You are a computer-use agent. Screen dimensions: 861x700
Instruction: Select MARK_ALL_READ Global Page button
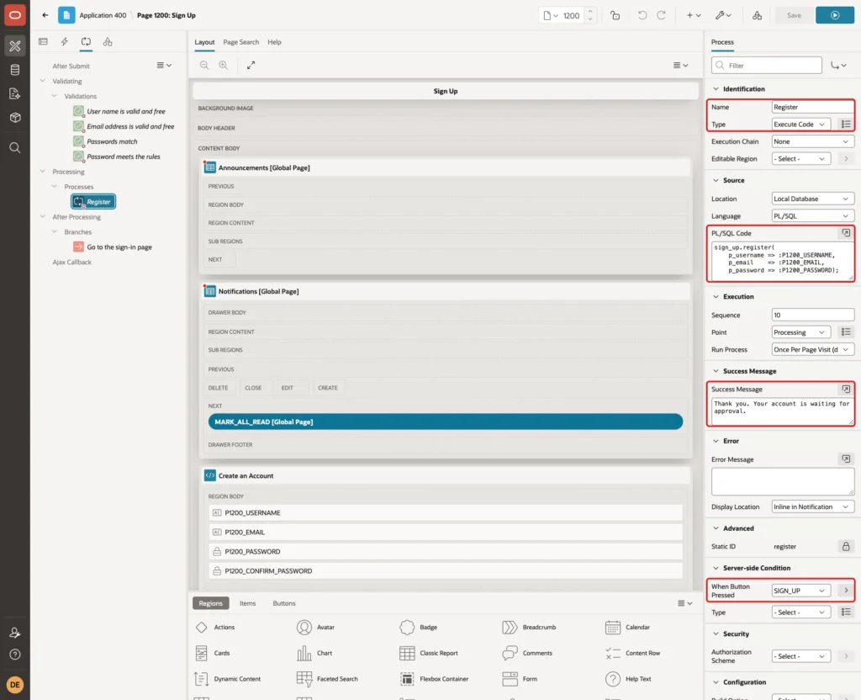pos(446,422)
